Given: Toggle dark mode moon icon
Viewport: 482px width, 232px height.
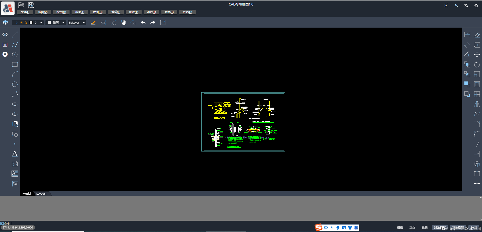Looking at the screenshot, I should [476, 6].
